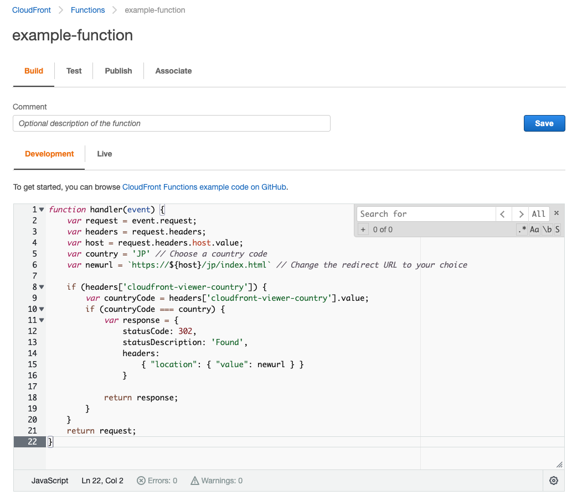The image size is (577, 501).
Task: Click 'if (countryCode === country)' line
Action: [x=155, y=309]
